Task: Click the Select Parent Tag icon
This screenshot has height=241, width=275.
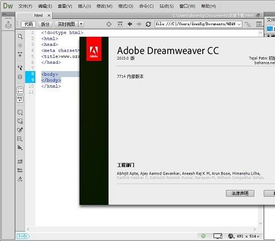Action: tap(20, 68)
